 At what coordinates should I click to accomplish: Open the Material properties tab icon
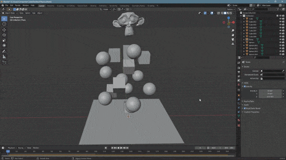pos(239,120)
